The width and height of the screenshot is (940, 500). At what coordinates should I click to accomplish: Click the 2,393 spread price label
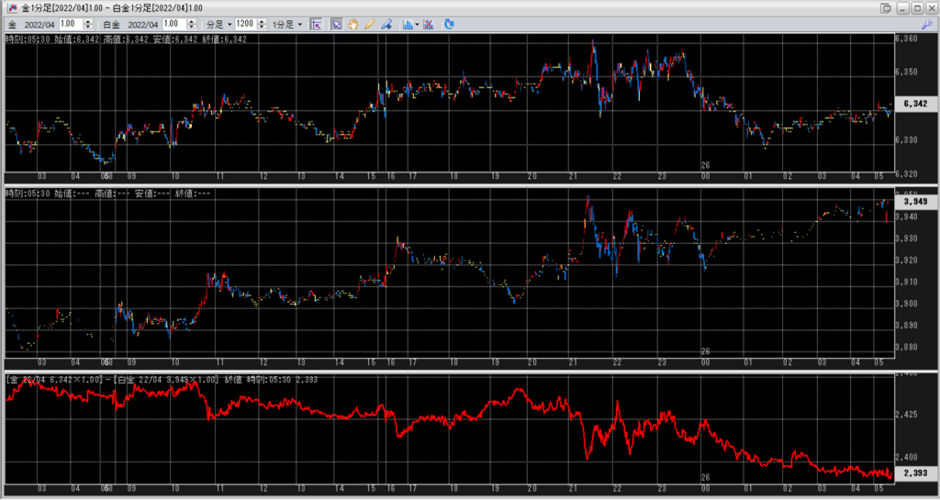[x=914, y=473]
